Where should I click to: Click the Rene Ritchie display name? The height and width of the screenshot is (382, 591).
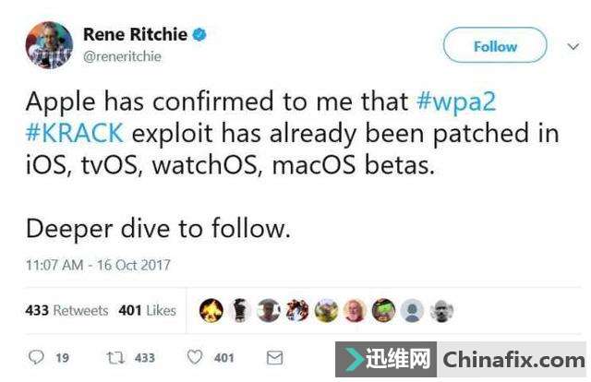(x=135, y=34)
